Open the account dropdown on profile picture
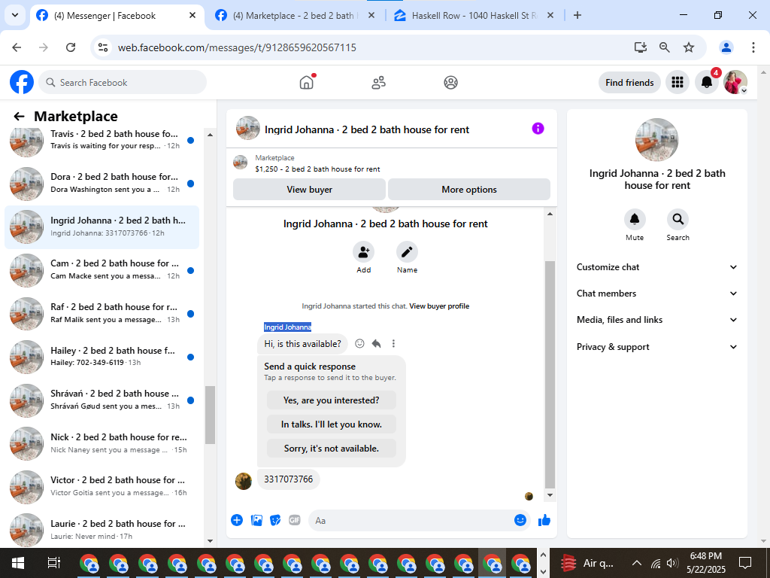 [744, 90]
